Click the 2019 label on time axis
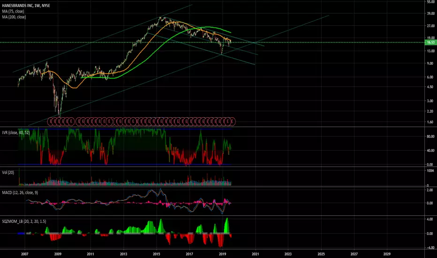 (222, 254)
